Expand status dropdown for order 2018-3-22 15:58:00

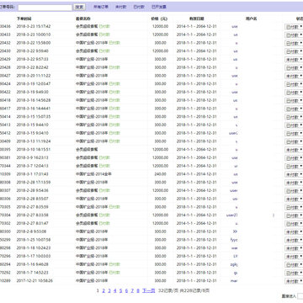click(294, 43)
